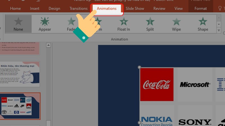Expand the full animation gallery list
The width and height of the screenshot is (225, 126).
(219, 30)
